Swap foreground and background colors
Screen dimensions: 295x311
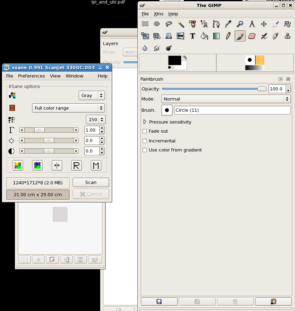[x=185, y=58]
